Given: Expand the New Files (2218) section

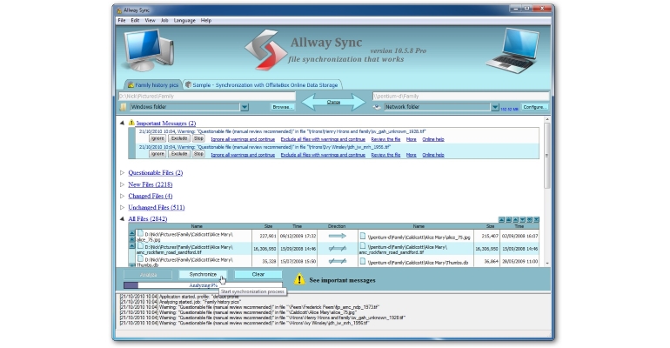Looking at the screenshot, I should coord(122,184).
